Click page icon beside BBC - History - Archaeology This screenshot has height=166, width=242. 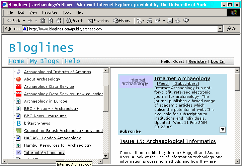(18, 109)
